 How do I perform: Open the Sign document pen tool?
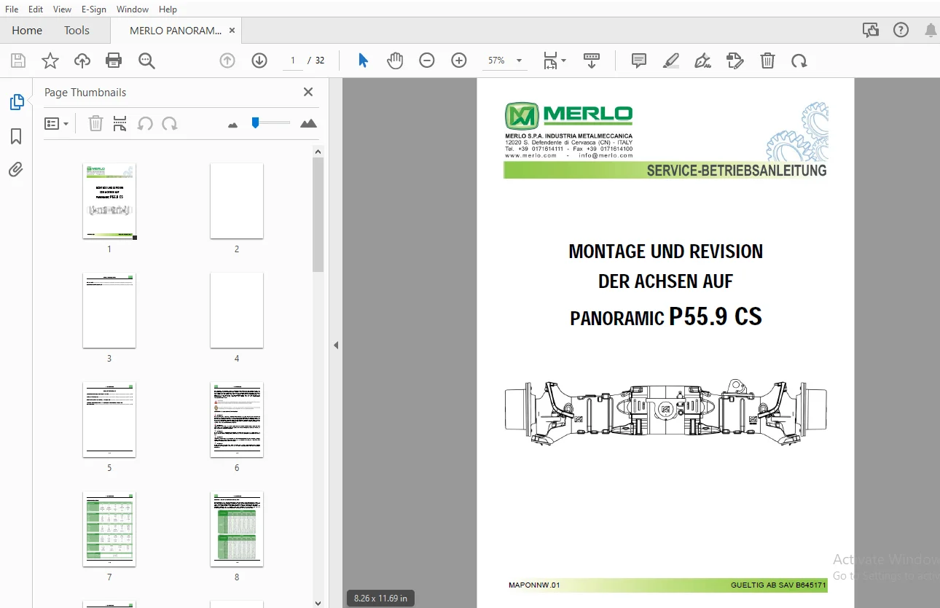(x=703, y=61)
